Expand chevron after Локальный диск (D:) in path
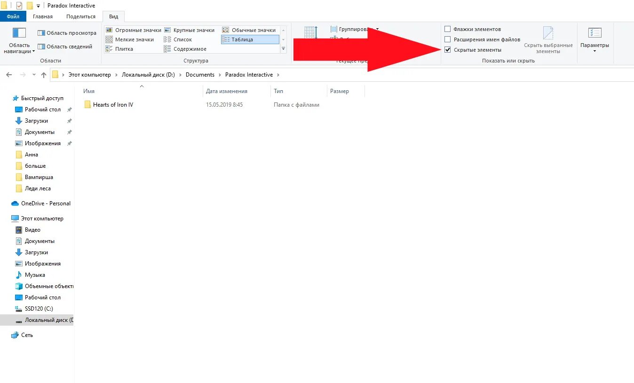This screenshot has width=634, height=383. coord(180,75)
